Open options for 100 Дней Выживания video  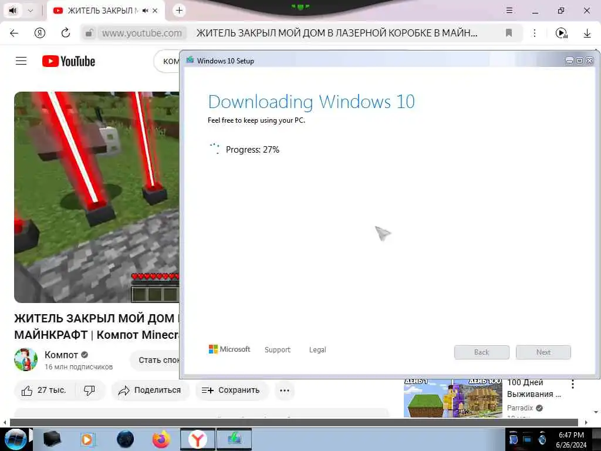pyautogui.click(x=573, y=384)
